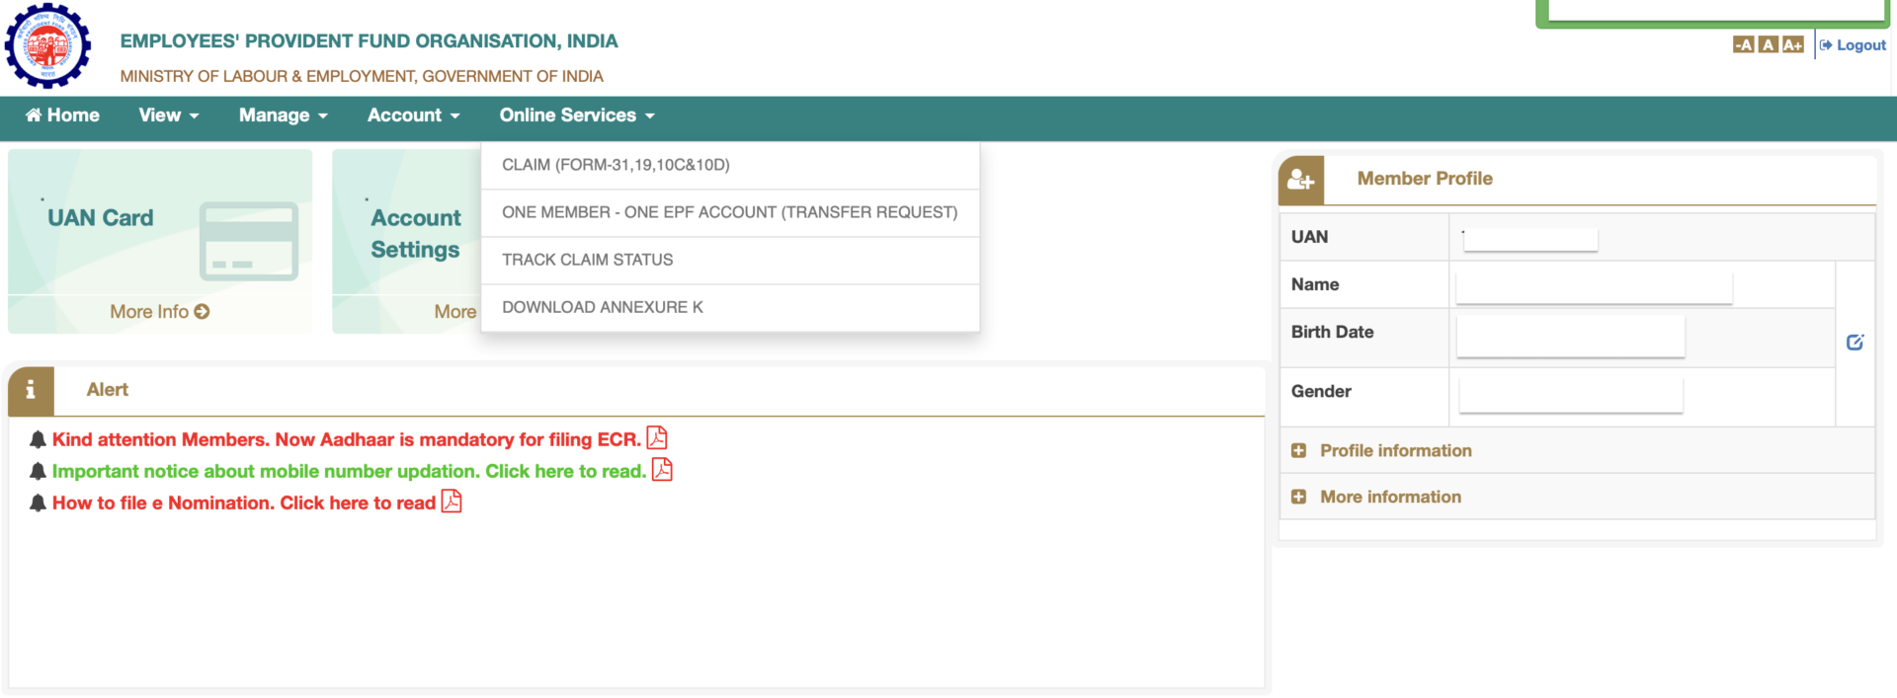
Task: Select DOWNLOAD ANNEXURE K option
Action: click(x=602, y=307)
